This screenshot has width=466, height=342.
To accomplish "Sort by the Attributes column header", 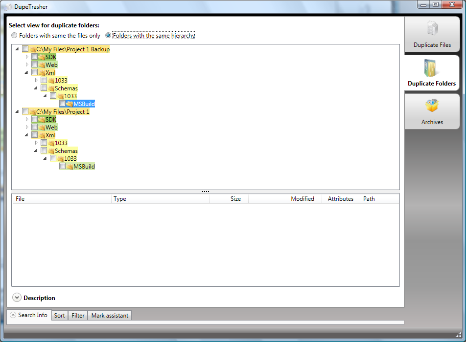I will 341,199.
